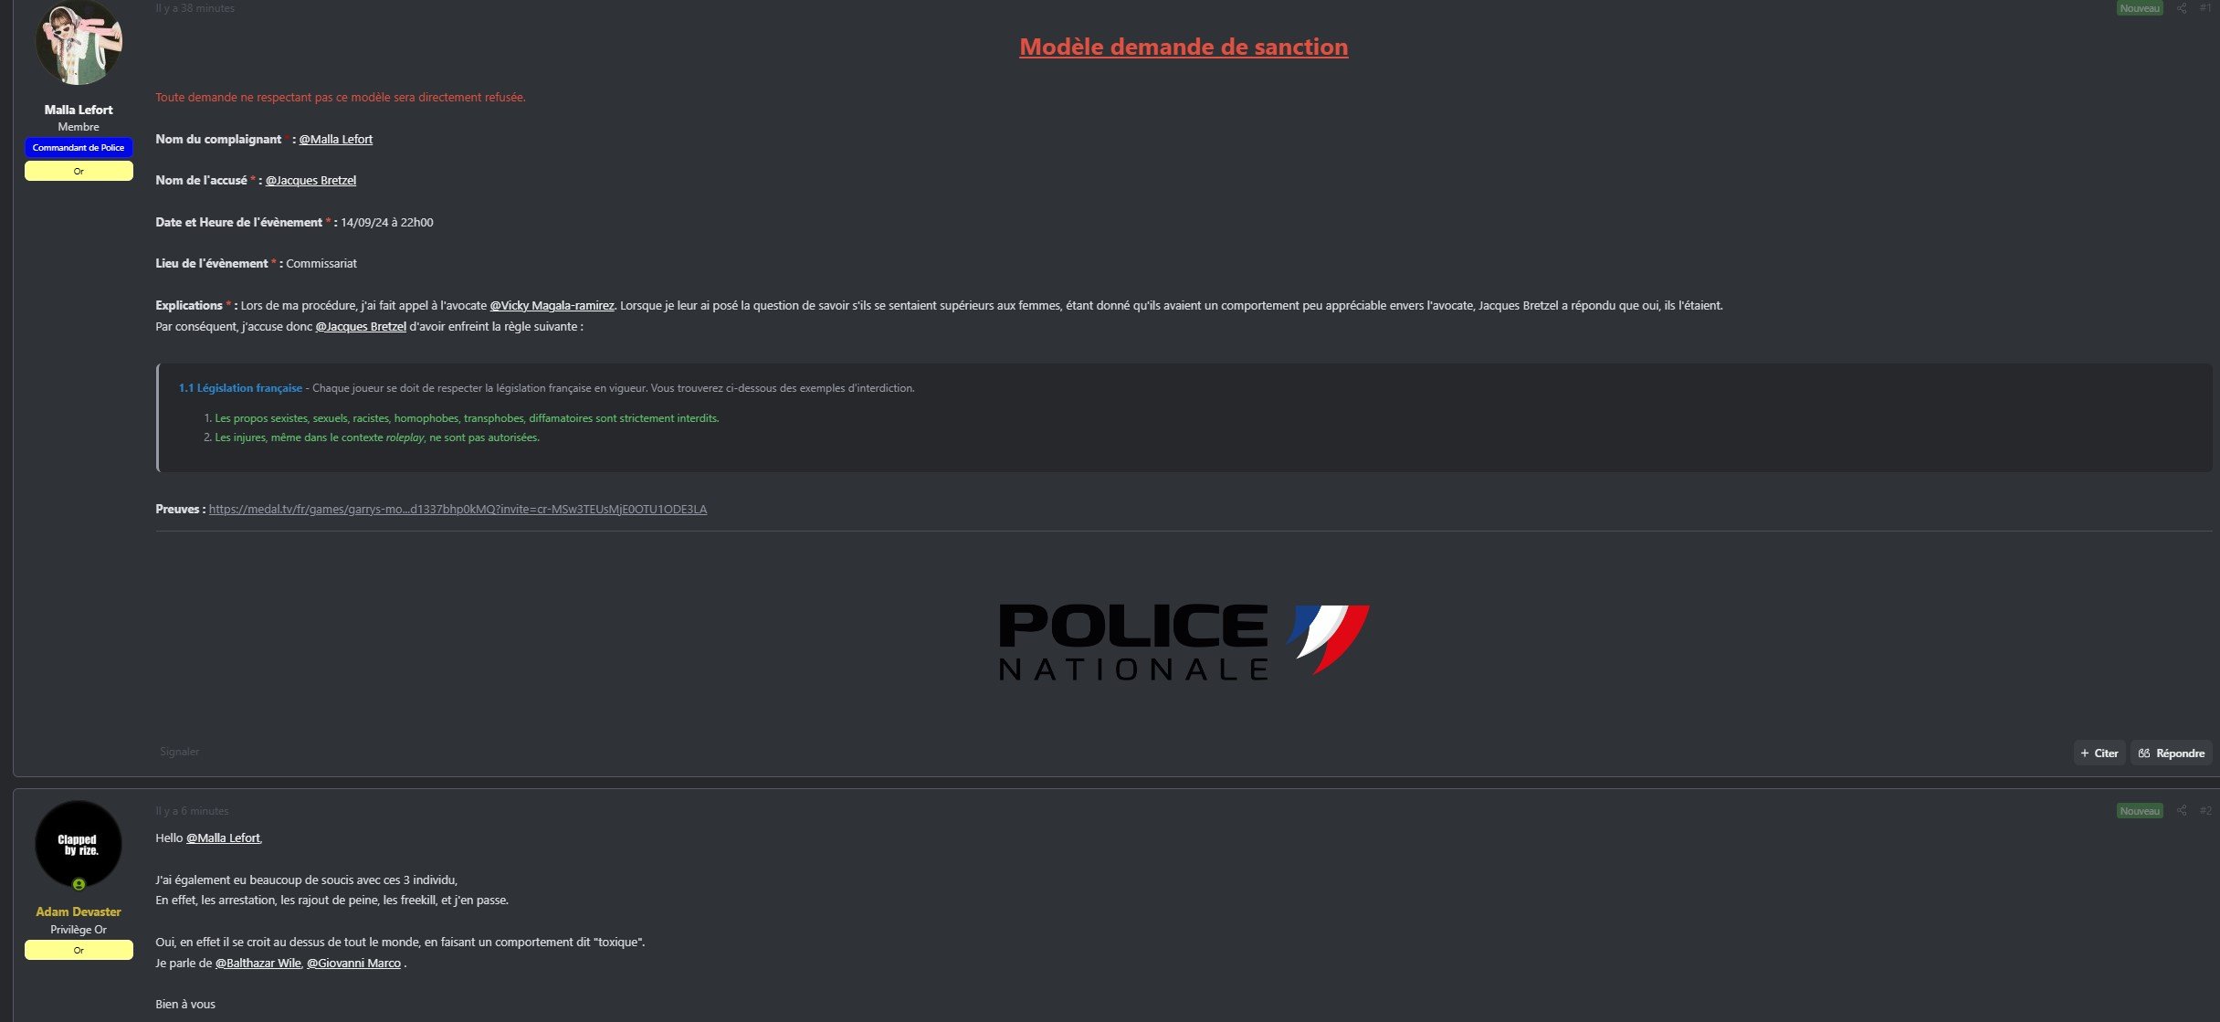This screenshot has height=1022, width=2220.
Task: Click the @Vicky Magala-ramirez mention
Action: 552,305
